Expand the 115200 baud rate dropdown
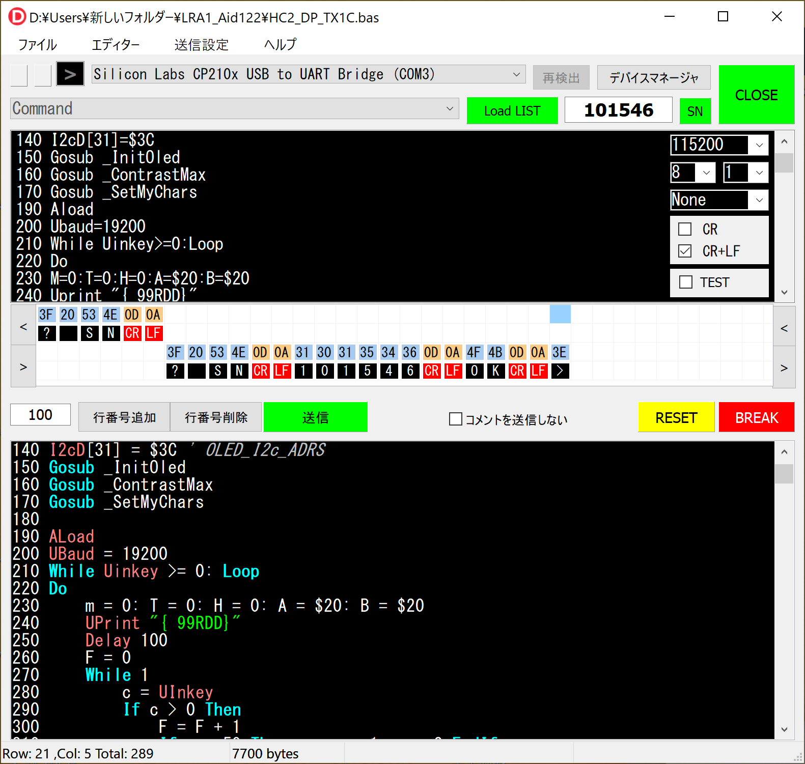Screen dimensions: 805x764 (x=759, y=145)
